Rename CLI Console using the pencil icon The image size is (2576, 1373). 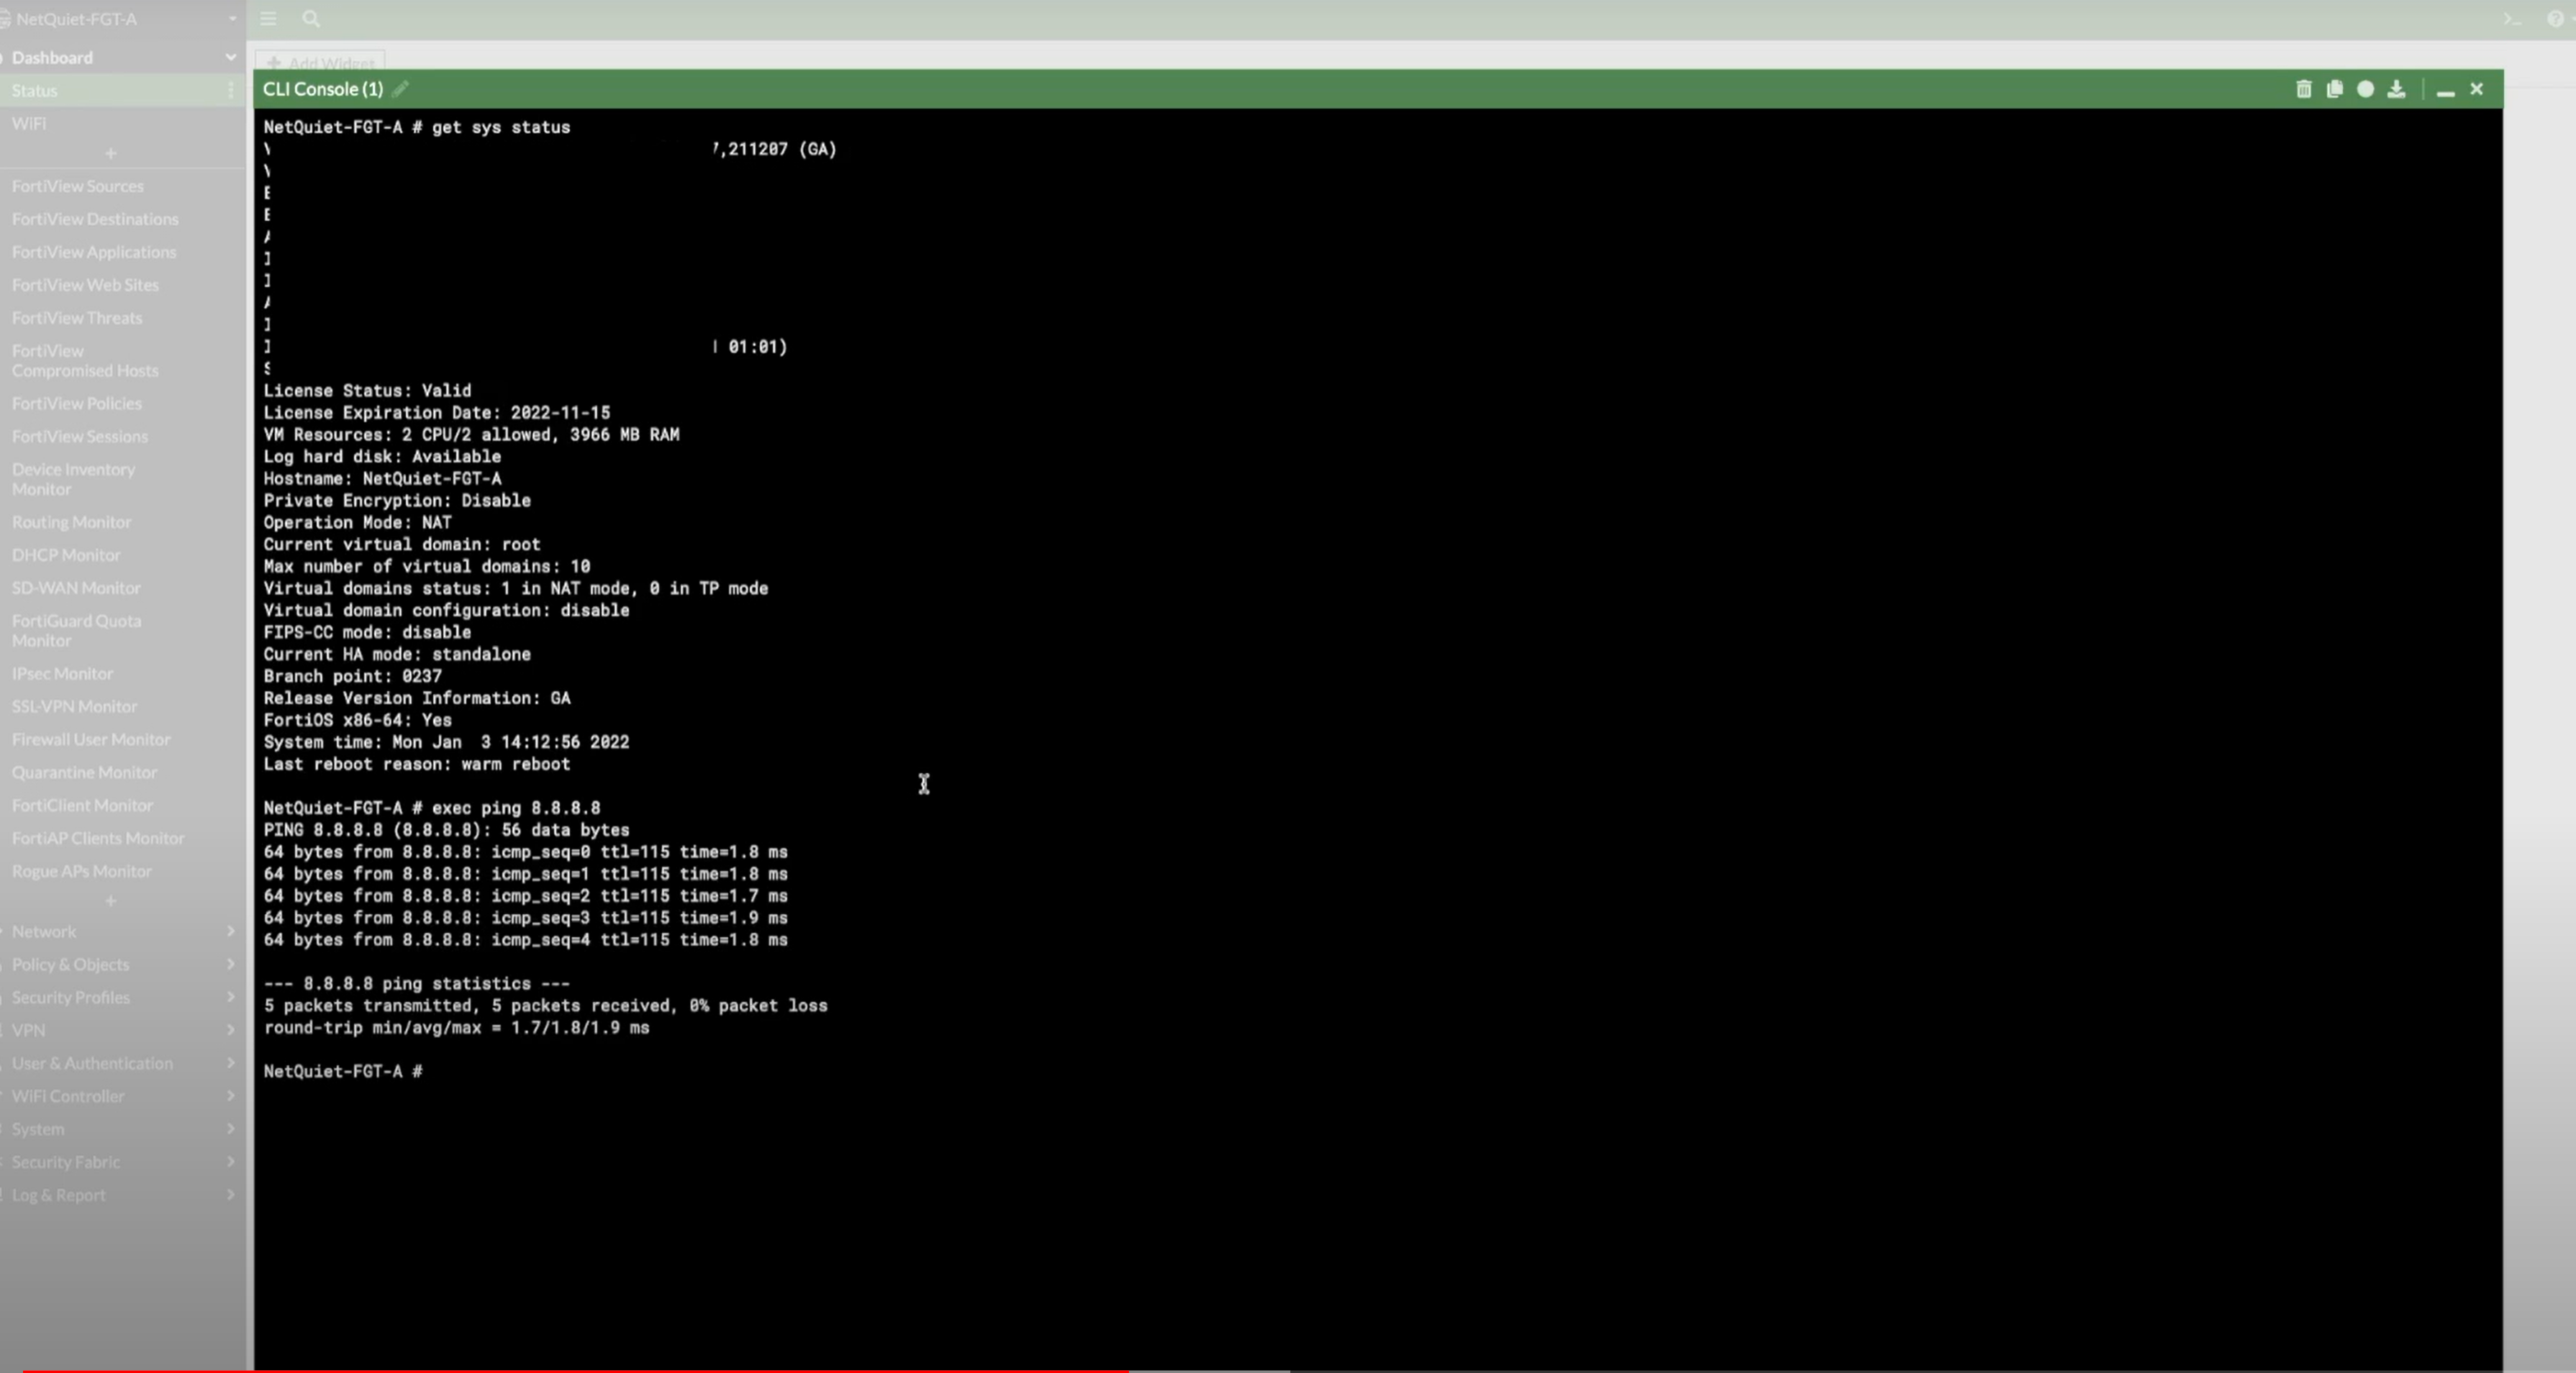tap(399, 88)
